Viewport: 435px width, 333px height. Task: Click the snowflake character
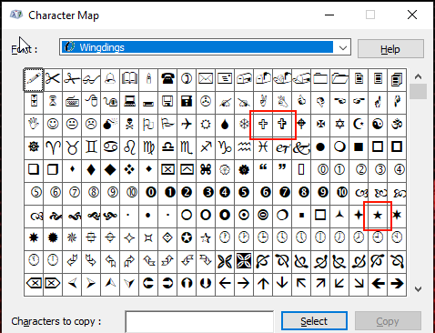pyautogui.click(x=244, y=124)
